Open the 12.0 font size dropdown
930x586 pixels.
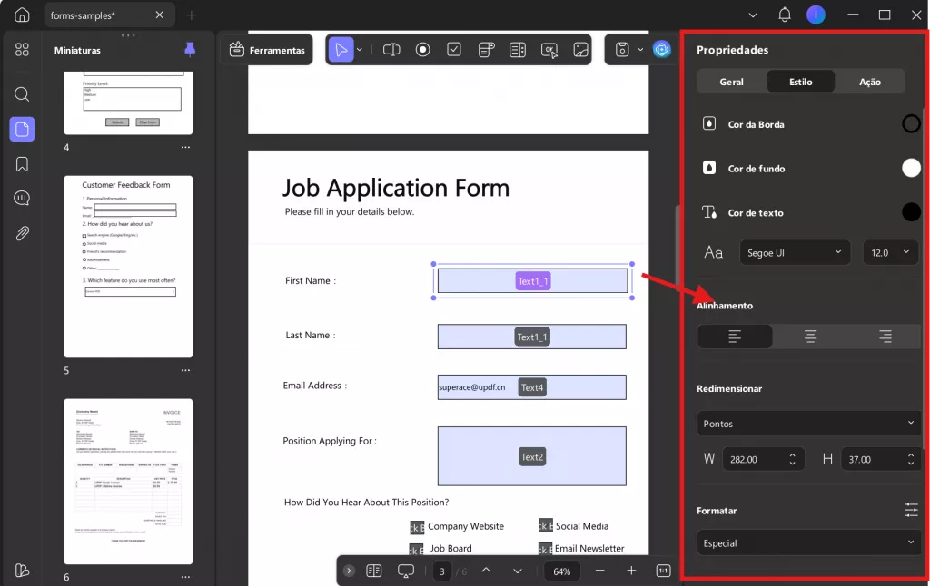[891, 252]
